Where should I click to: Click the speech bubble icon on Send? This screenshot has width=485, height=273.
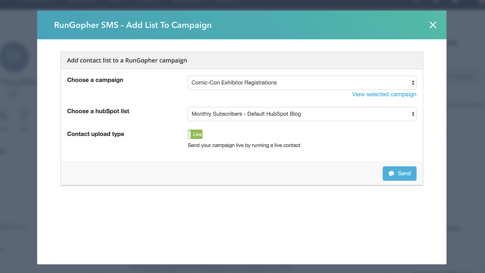tap(391, 174)
